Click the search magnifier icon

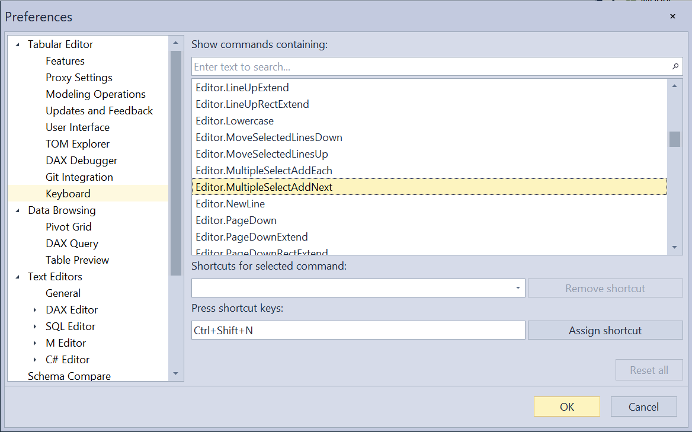coord(675,66)
